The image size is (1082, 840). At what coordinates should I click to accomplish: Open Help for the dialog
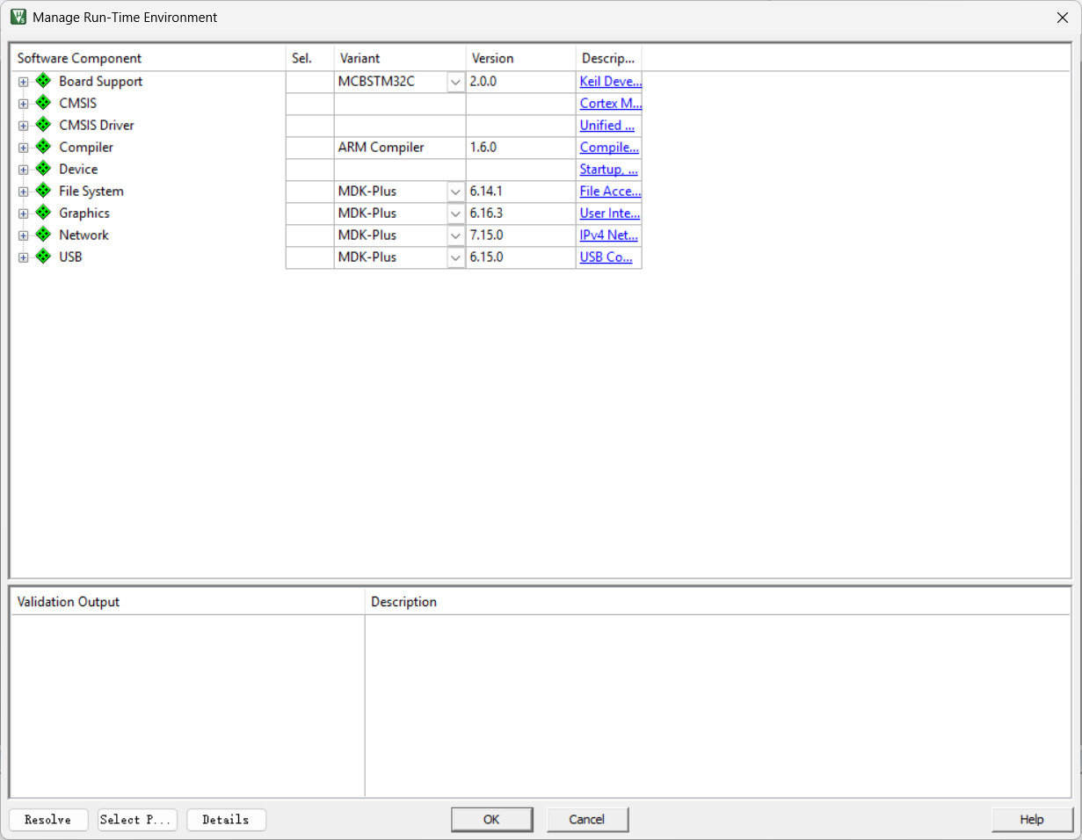coord(1032,820)
